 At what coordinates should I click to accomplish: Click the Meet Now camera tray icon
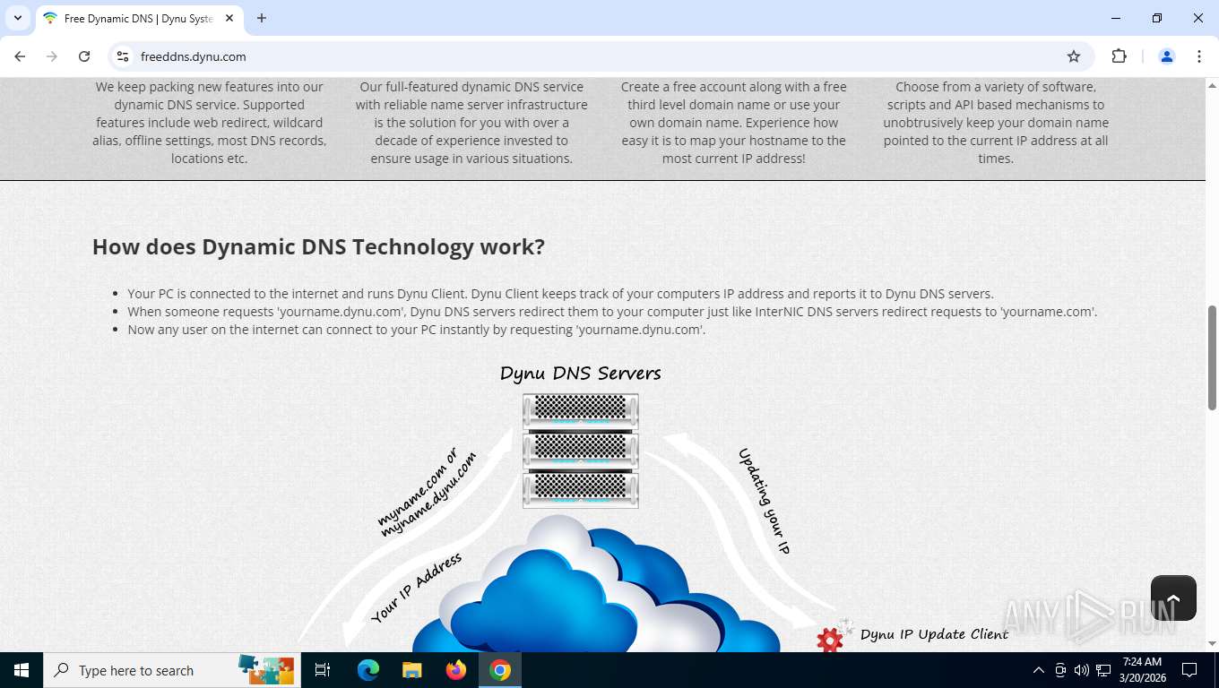click(1060, 670)
